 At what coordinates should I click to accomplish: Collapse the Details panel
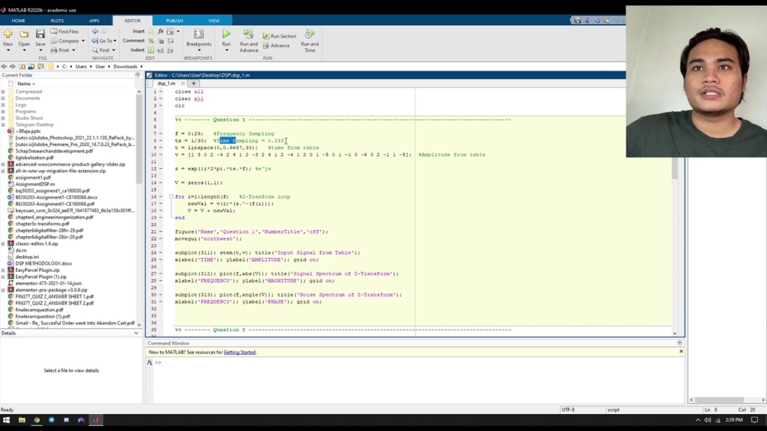137,333
